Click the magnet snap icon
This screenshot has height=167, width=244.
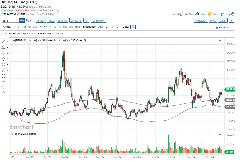pos(3,76)
